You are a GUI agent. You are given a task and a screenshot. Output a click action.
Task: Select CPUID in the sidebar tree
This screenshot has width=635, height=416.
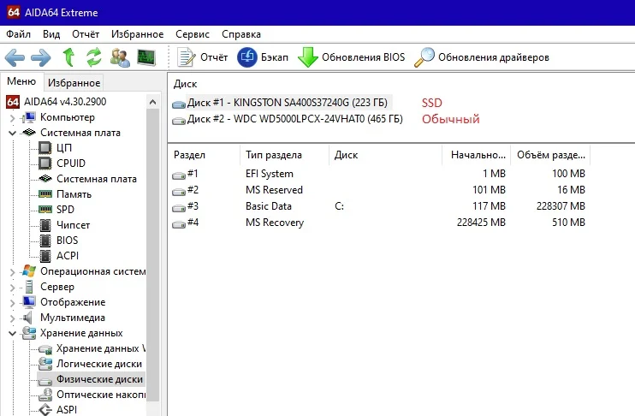point(70,163)
